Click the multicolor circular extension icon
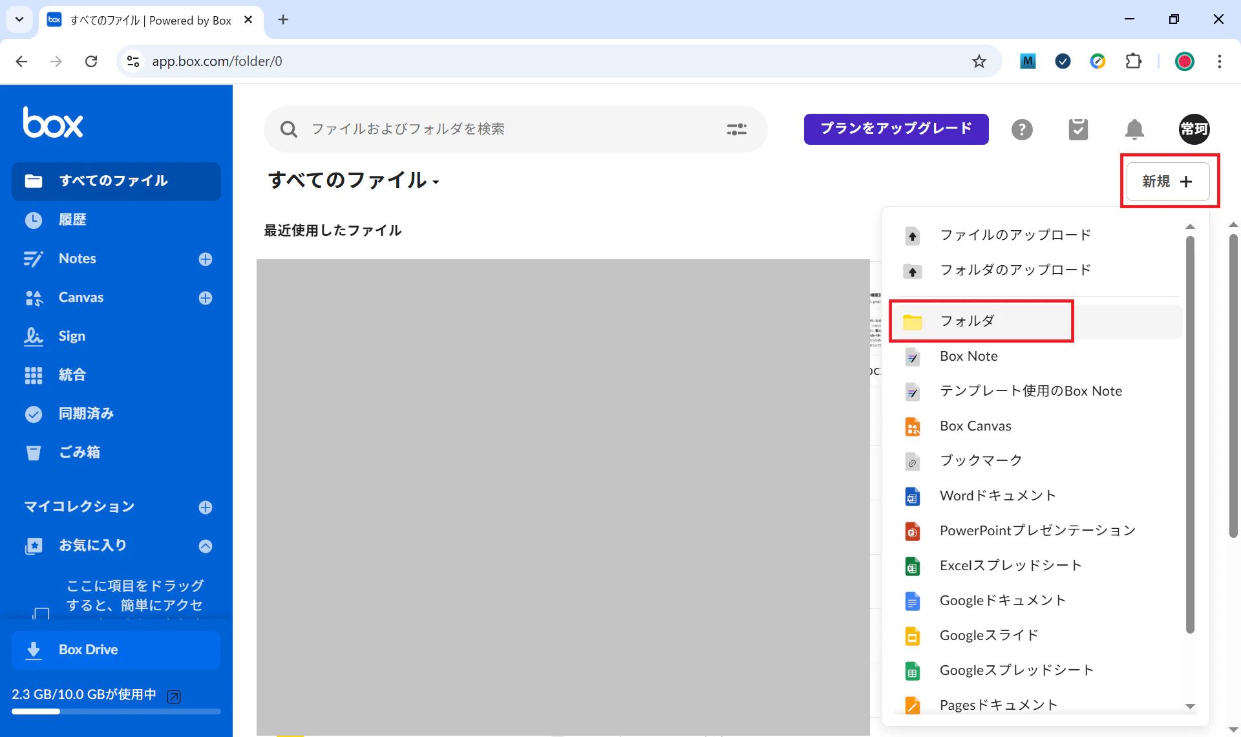This screenshot has height=737, width=1241. click(1098, 61)
